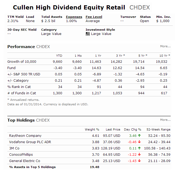
Task: Click the 5 Yr column header
Action: point(143,56)
